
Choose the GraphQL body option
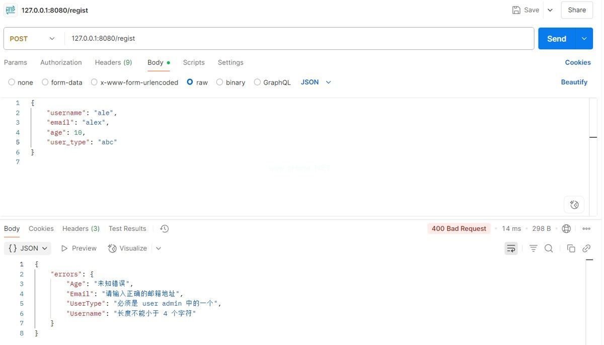pos(272,82)
